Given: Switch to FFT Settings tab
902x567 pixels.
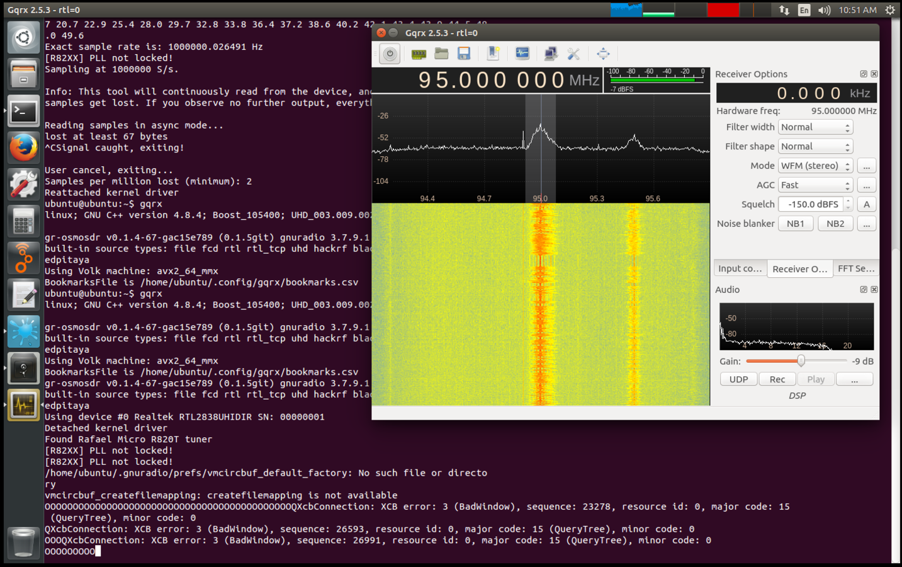Looking at the screenshot, I should 856,268.
